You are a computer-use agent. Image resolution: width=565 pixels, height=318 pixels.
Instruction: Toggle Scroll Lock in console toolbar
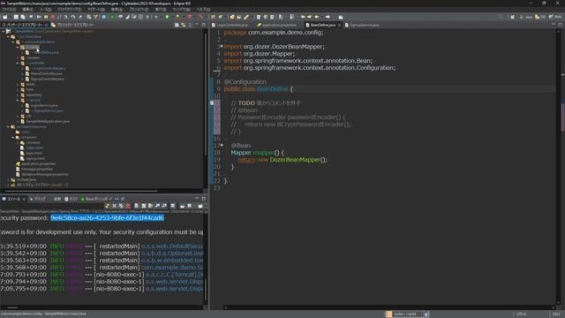(143, 206)
